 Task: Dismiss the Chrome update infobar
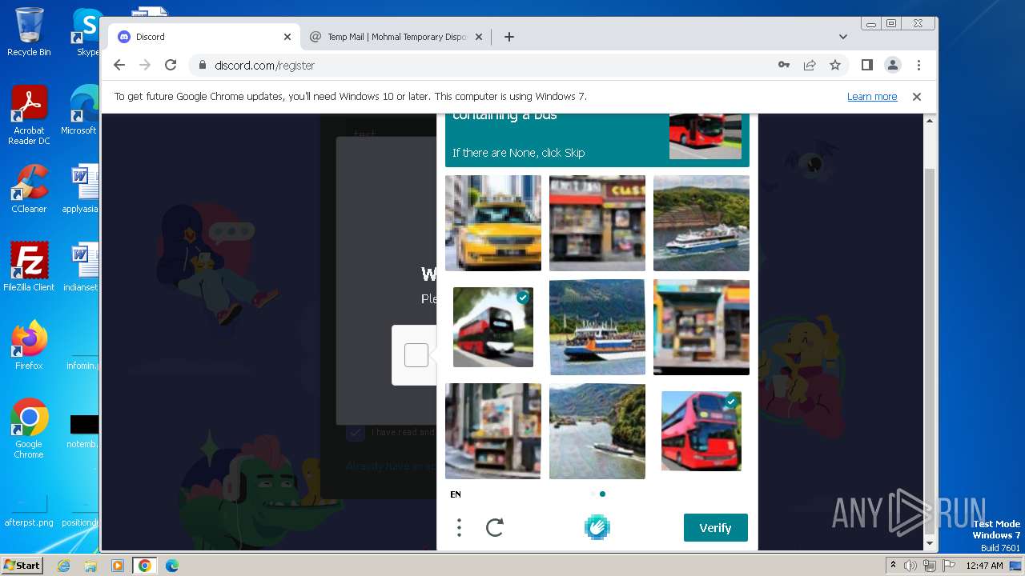(917, 97)
